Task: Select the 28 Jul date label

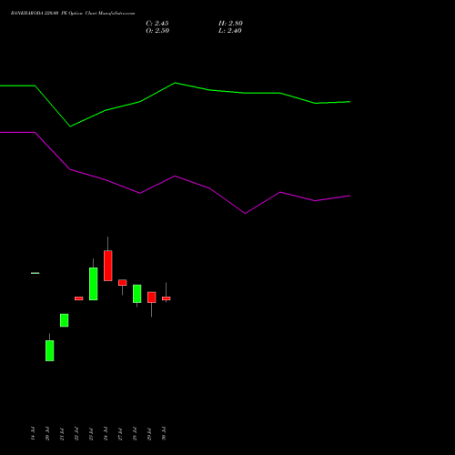Action: pyautogui.click(x=135, y=433)
